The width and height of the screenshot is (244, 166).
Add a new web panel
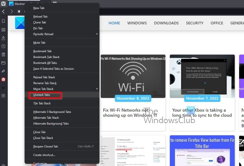[3, 96]
